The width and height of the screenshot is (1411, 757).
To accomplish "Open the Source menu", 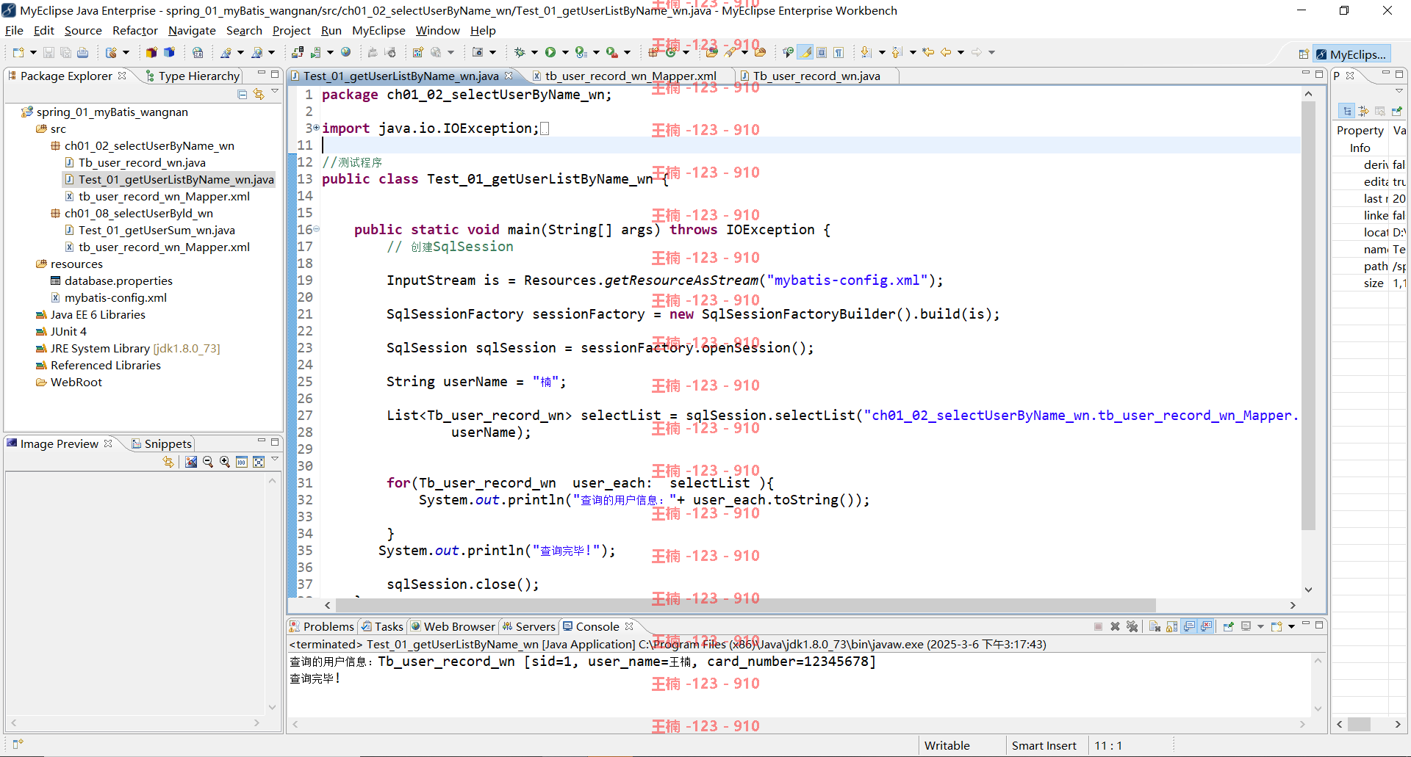I will tap(83, 30).
